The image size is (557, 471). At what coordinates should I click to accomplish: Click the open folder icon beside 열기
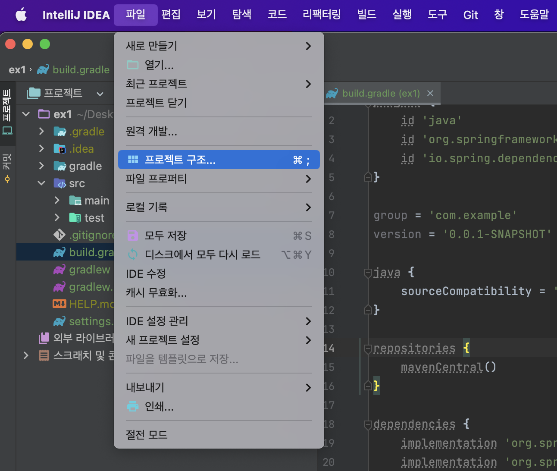133,65
